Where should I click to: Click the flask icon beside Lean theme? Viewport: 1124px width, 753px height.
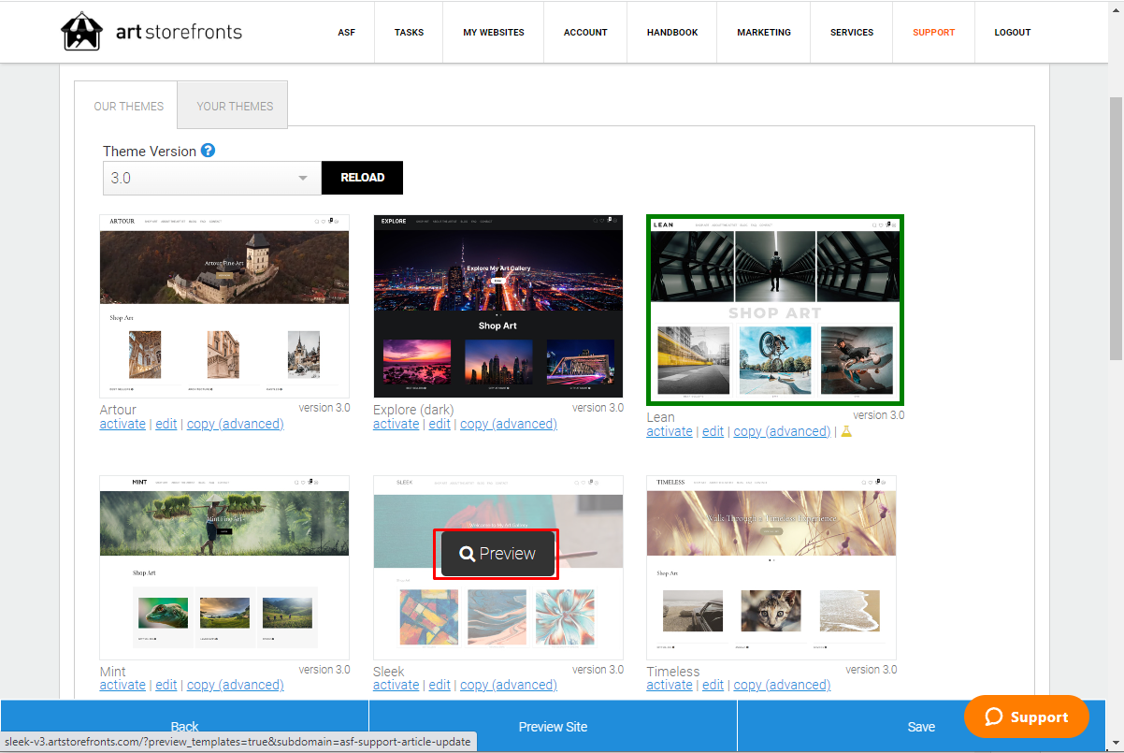(x=846, y=431)
